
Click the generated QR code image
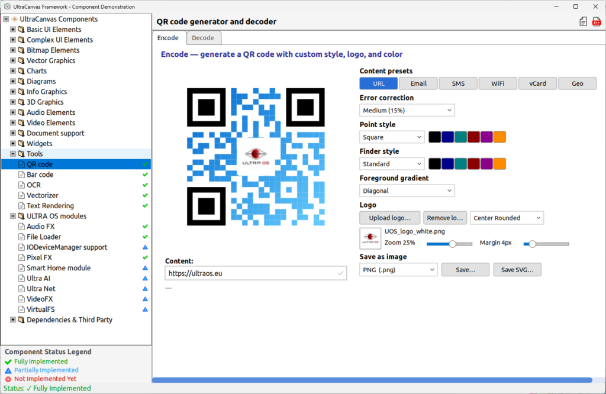[256, 157]
